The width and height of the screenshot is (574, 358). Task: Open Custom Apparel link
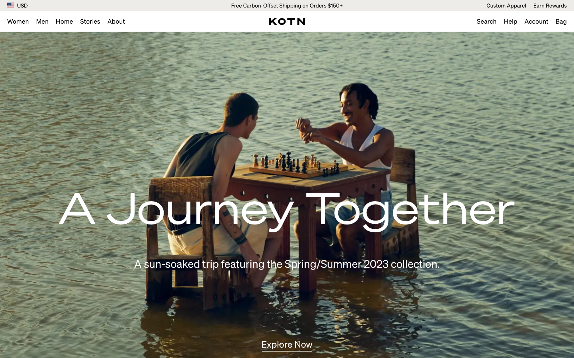click(x=506, y=5)
